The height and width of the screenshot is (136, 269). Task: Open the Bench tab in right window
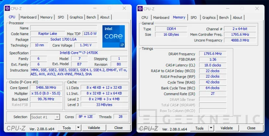pos(224,18)
